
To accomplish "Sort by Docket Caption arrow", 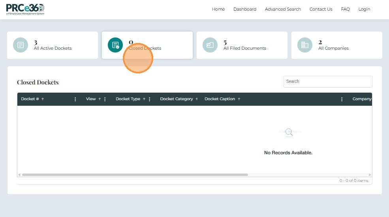I will [239, 99].
